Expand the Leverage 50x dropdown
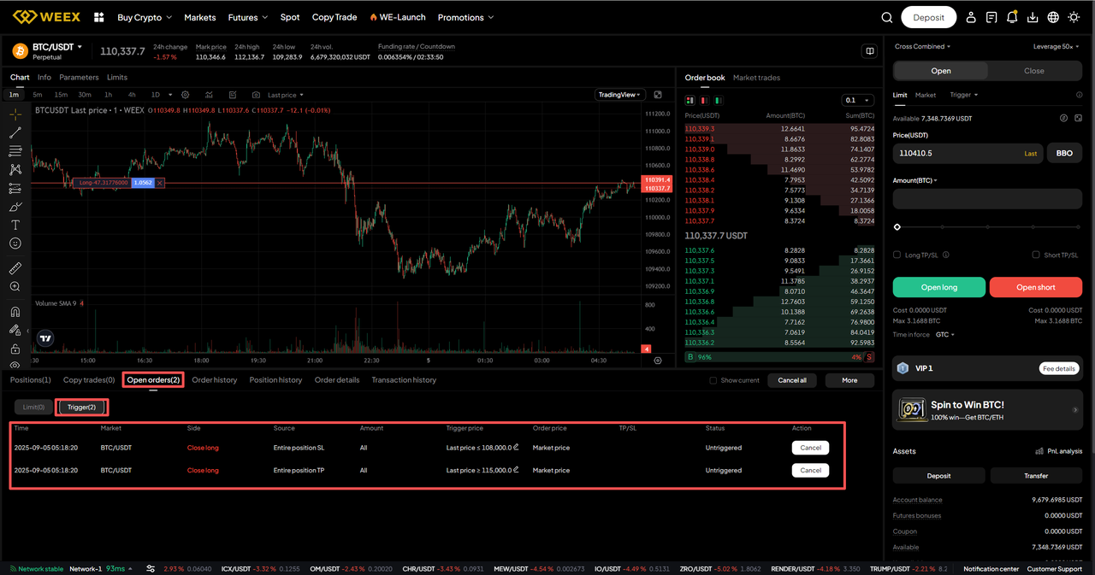This screenshot has height=575, width=1095. point(1057,47)
